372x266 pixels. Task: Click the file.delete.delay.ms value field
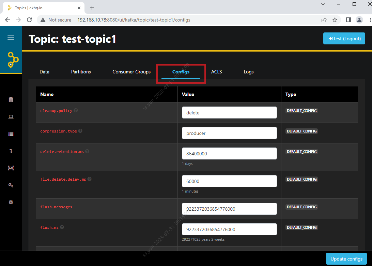[x=229, y=181]
